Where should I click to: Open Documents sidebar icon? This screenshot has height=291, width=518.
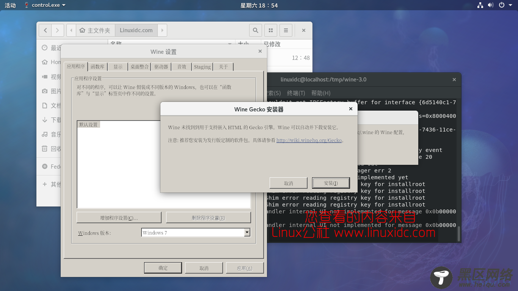tap(45, 105)
